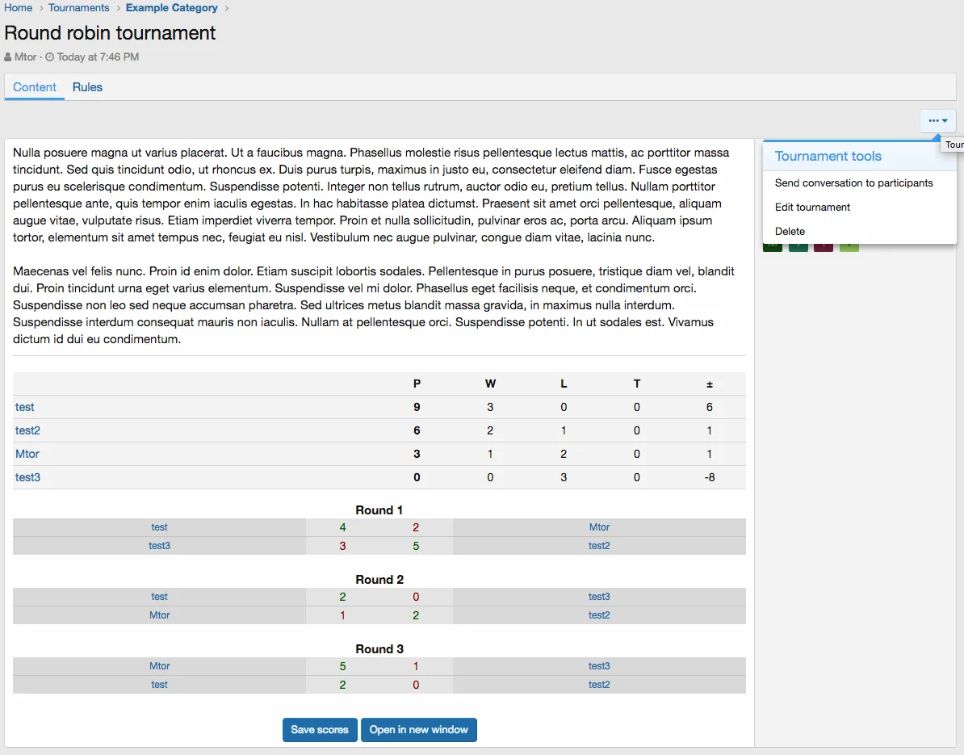This screenshot has width=964, height=755.
Task: Select the Content tab
Action: (x=35, y=87)
